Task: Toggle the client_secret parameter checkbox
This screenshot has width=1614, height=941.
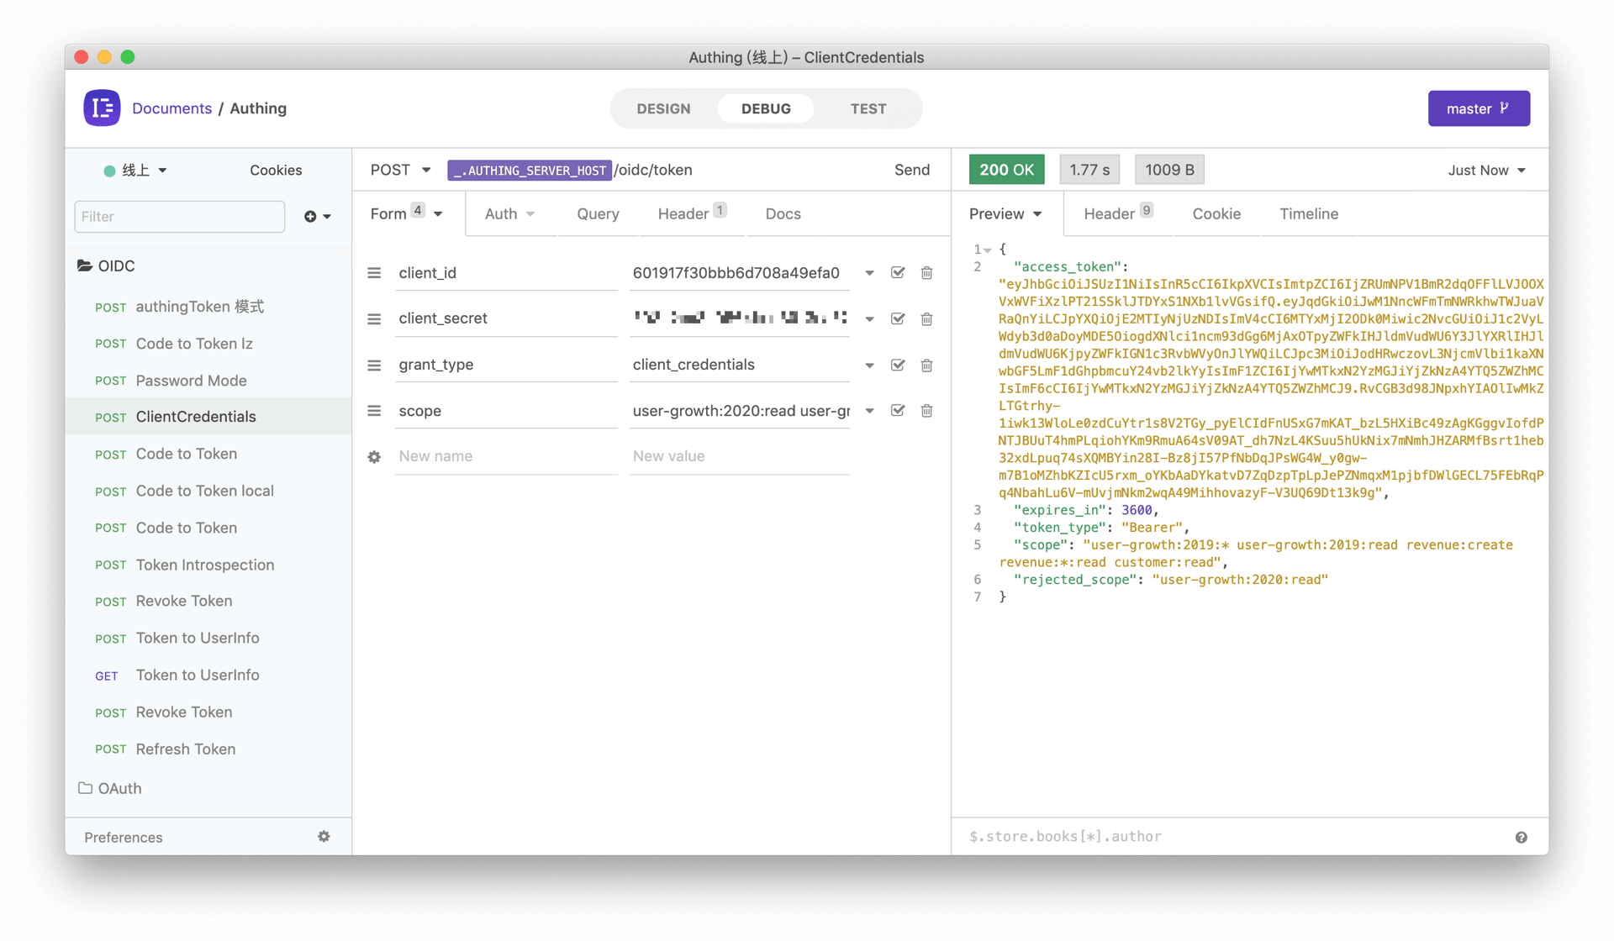Action: [x=898, y=319]
